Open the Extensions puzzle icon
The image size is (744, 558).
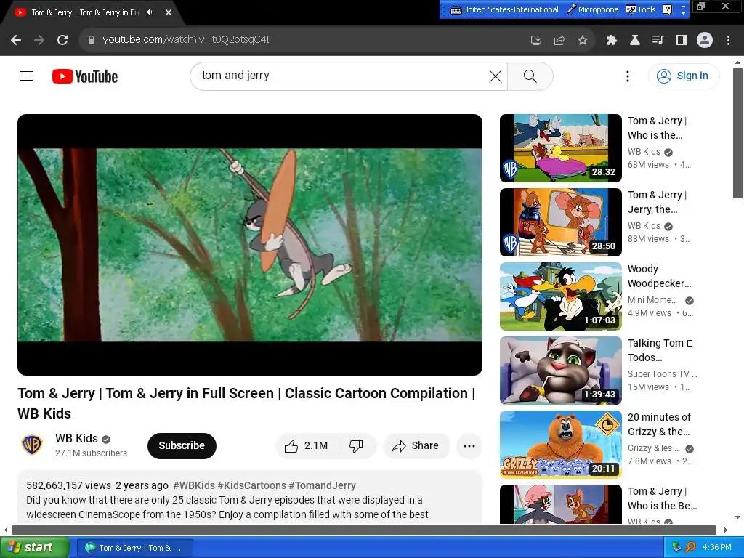(x=611, y=41)
